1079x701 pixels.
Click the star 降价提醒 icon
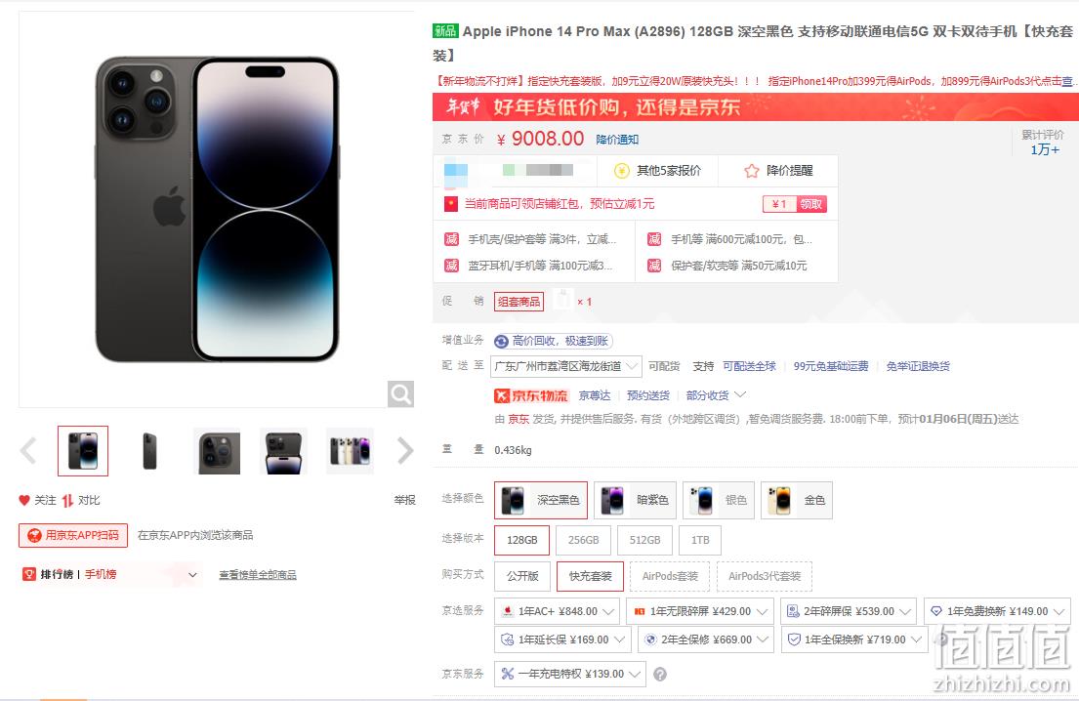tap(752, 171)
